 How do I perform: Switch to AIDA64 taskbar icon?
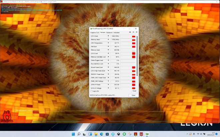[141, 134]
